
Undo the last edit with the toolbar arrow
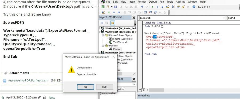142,7
